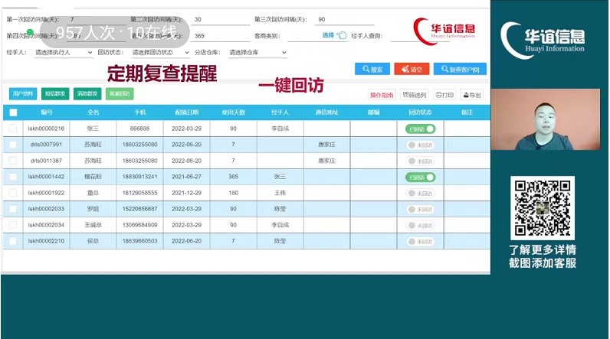This screenshot has width=610, height=339.
Task: Click the red 清空 clear button
Action: pos(411,70)
